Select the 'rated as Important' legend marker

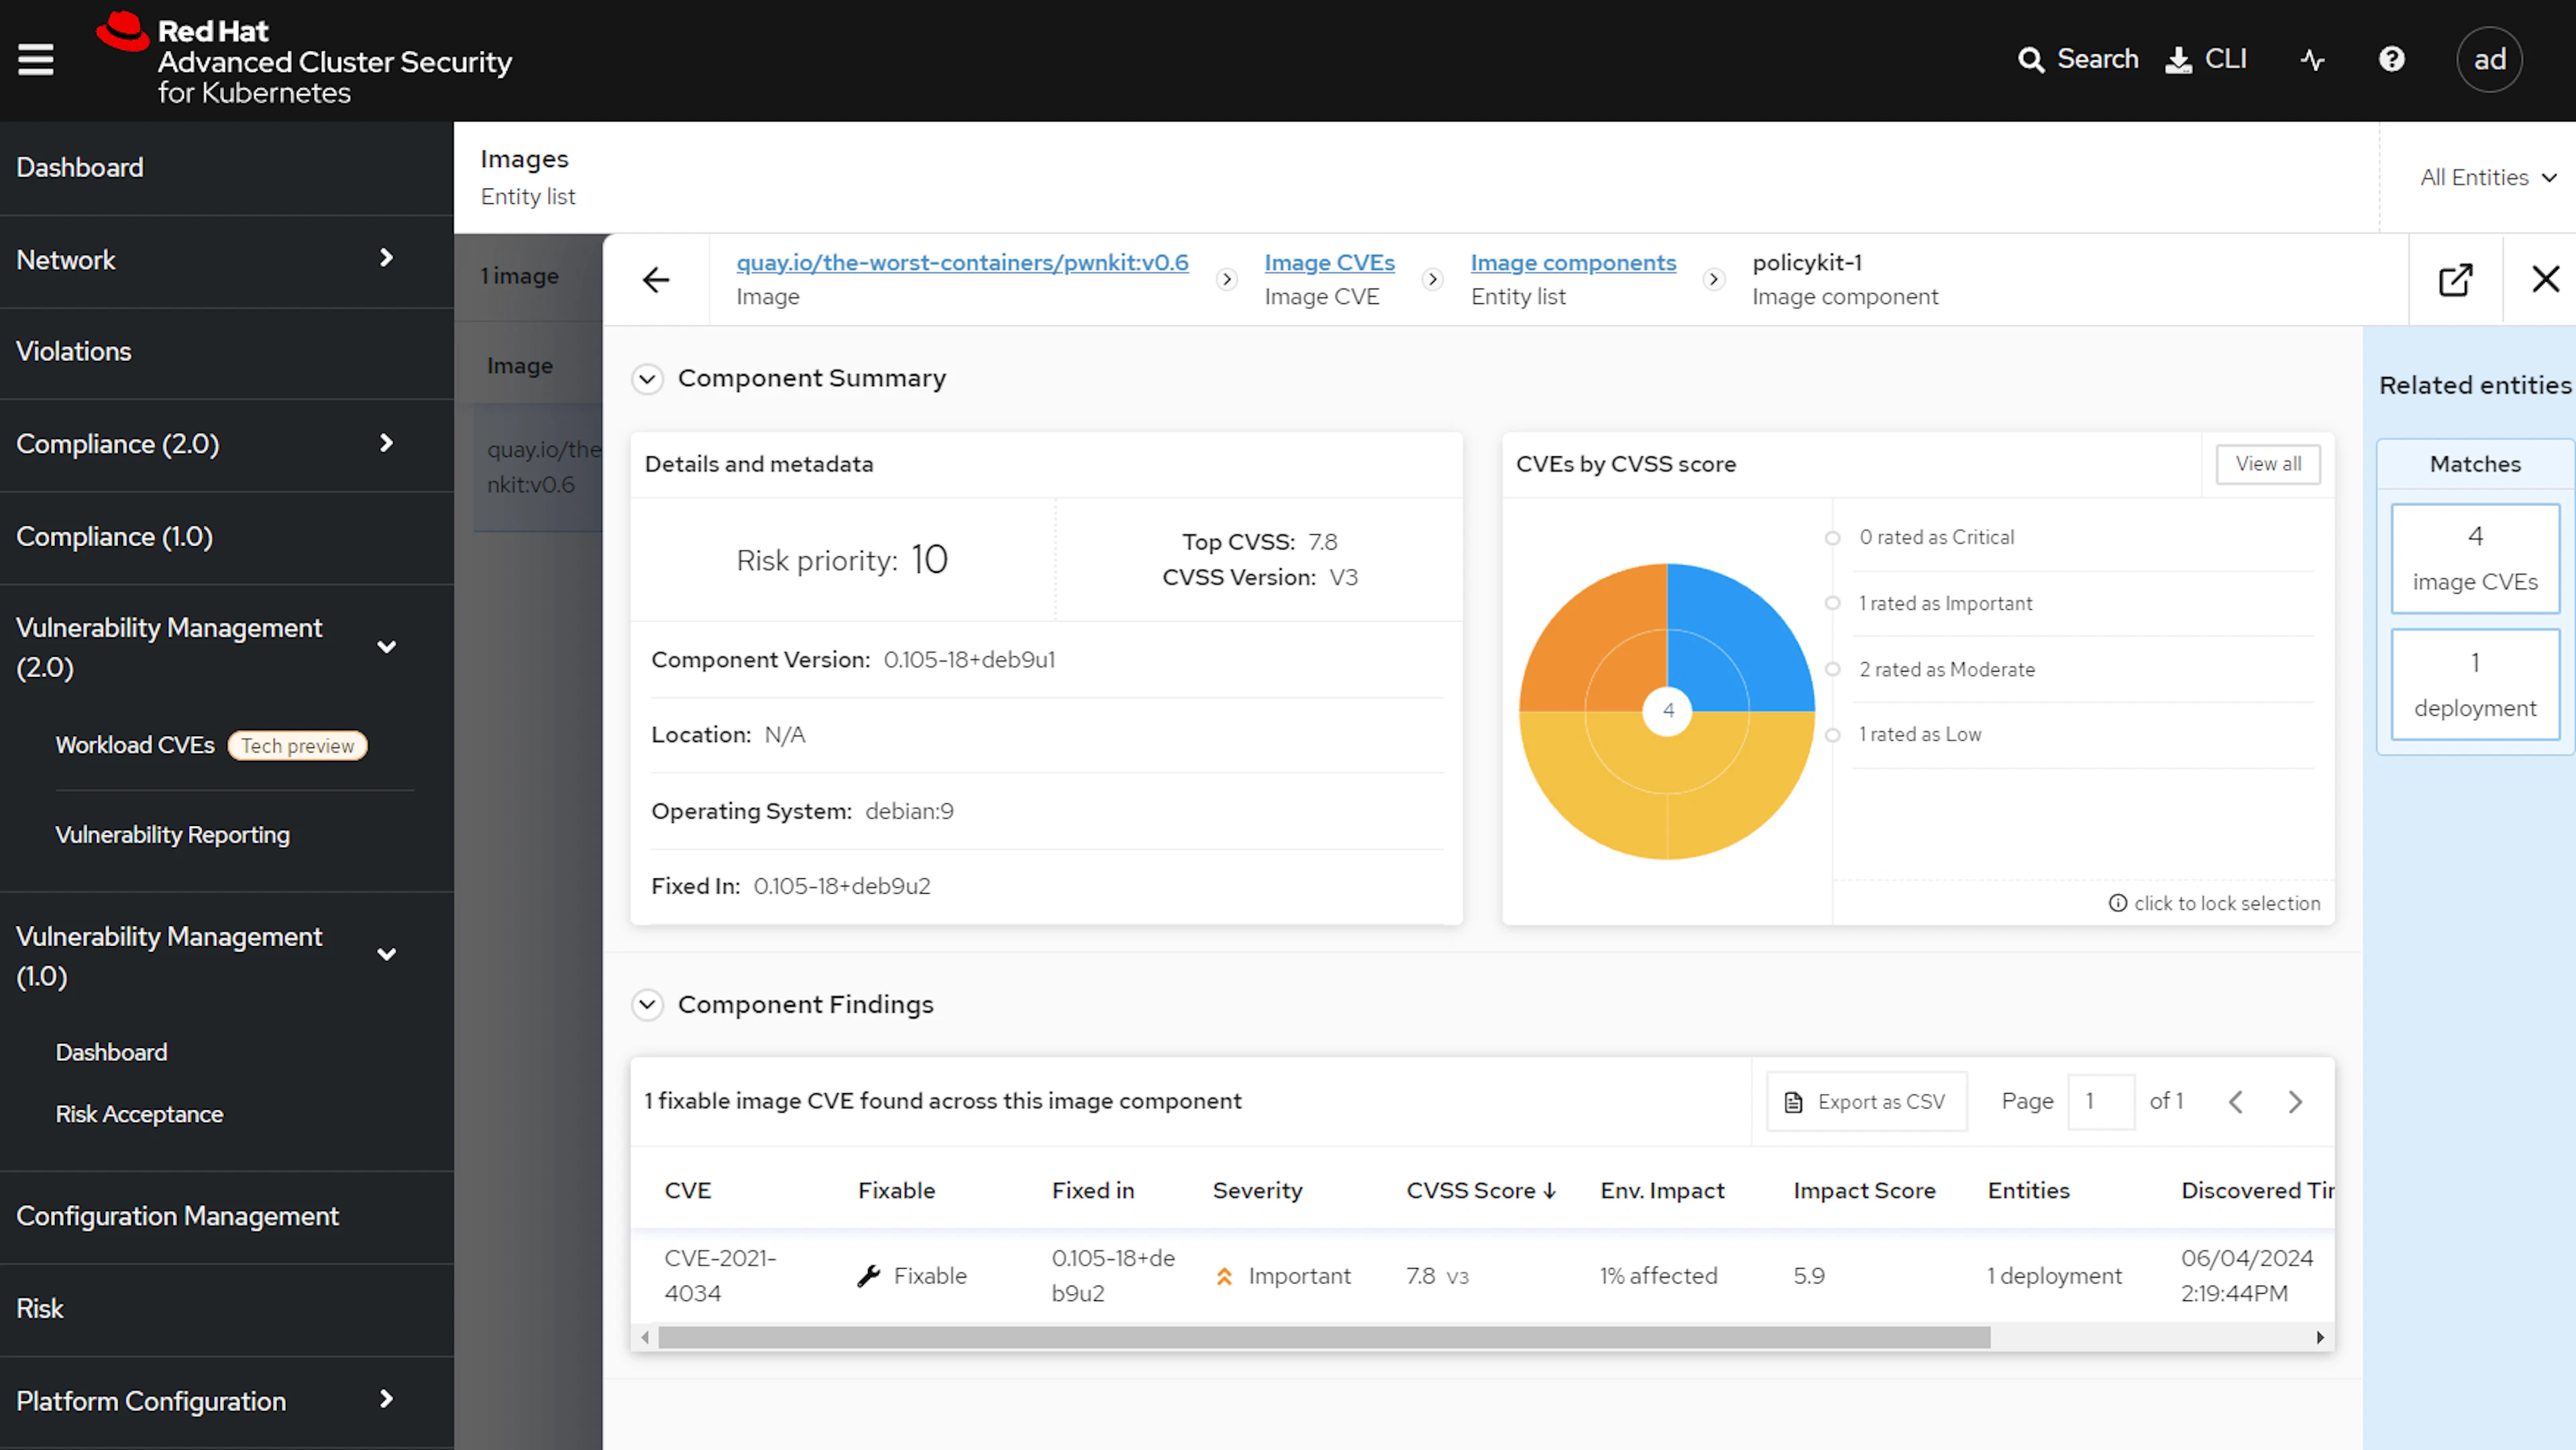tap(1832, 603)
